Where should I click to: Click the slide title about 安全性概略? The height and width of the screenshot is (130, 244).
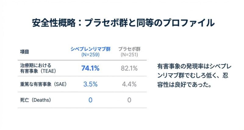pos(122,23)
